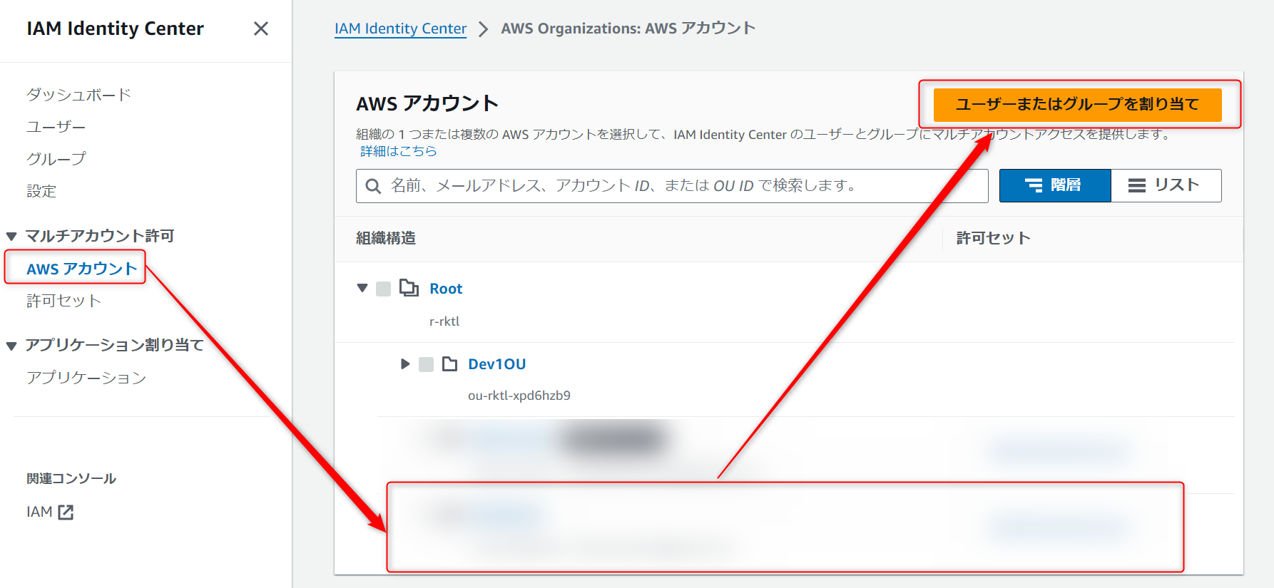Click the account search input field
This screenshot has height=588, width=1274.
pos(672,186)
